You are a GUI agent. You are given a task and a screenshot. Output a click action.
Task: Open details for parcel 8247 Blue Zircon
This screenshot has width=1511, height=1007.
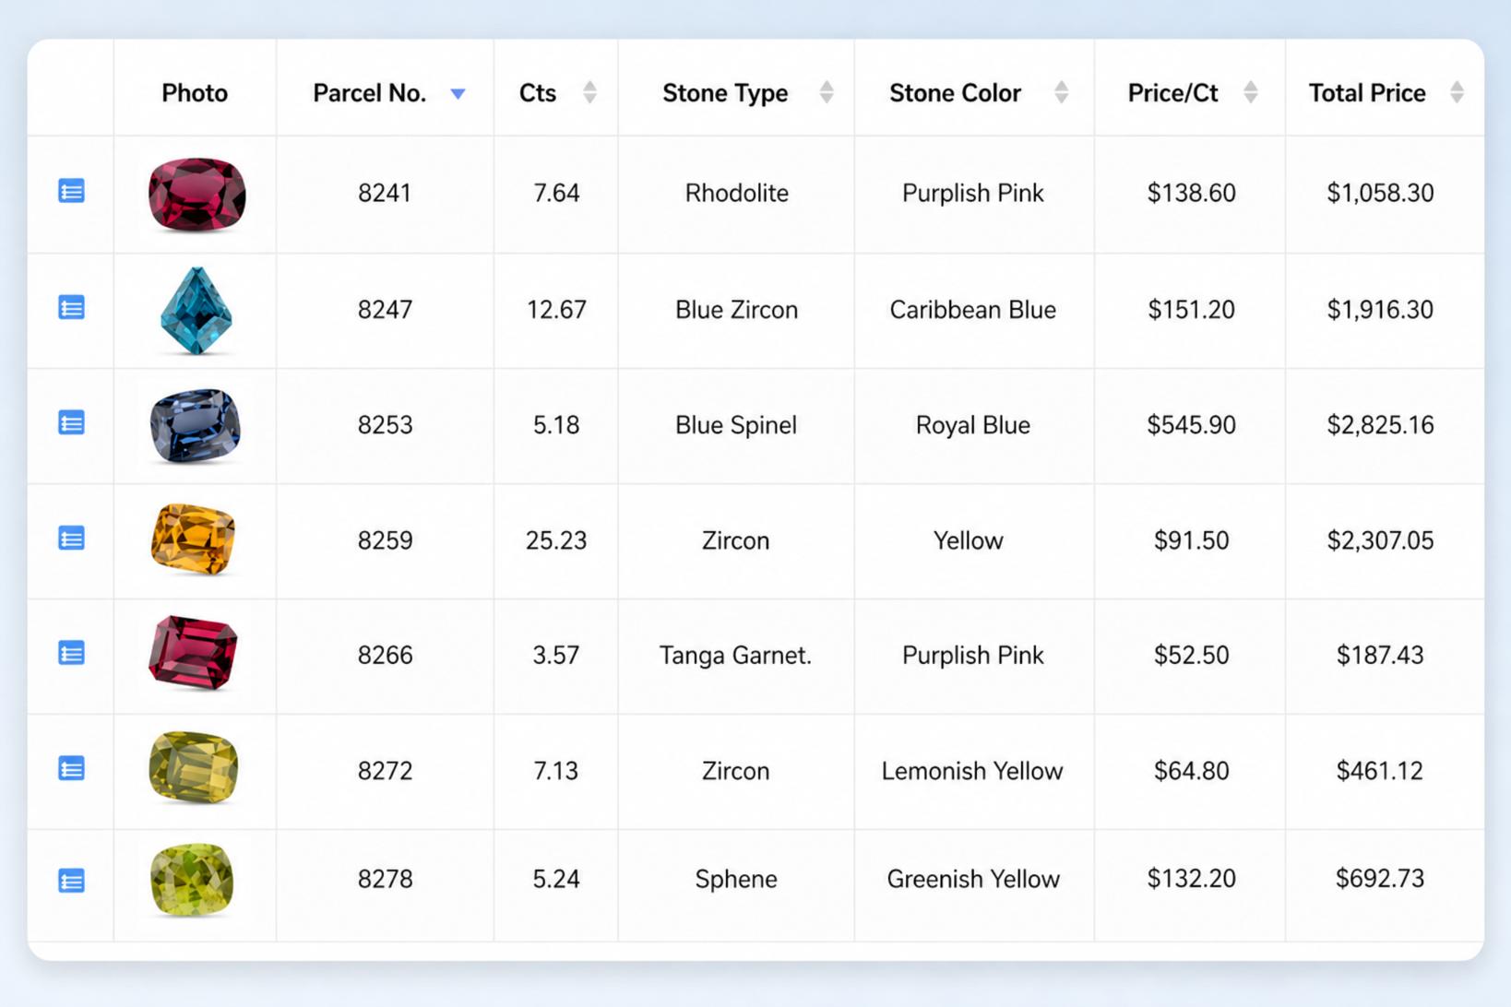(71, 307)
